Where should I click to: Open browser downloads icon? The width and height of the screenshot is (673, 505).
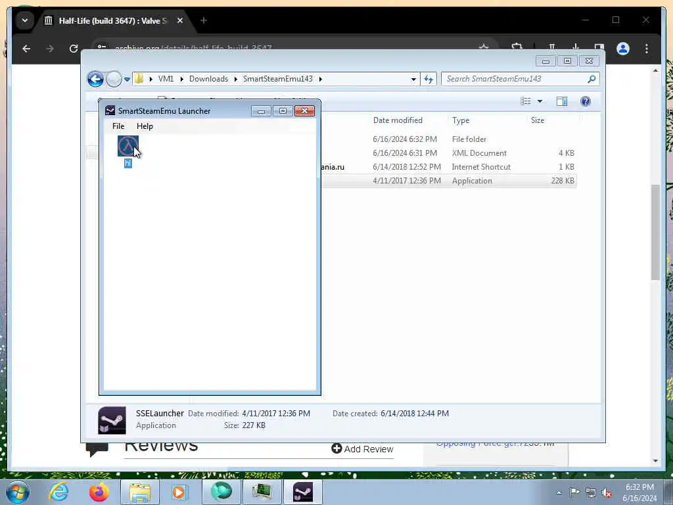[576, 47]
